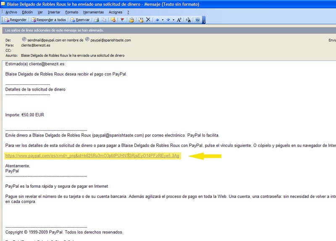The height and width of the screenshot is (241, 336).
Task: Click recipient cliente@benezit.es in the Para field
Action: (x=36, y=45)
